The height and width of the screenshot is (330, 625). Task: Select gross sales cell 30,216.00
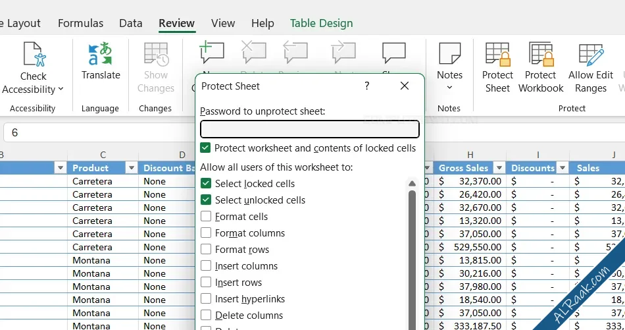coord(470,273)
